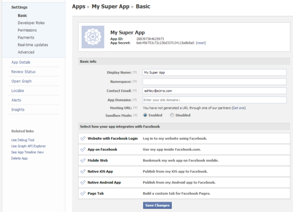
Task: Open Use Graph API Explorer link
Action: coord(28,146)
